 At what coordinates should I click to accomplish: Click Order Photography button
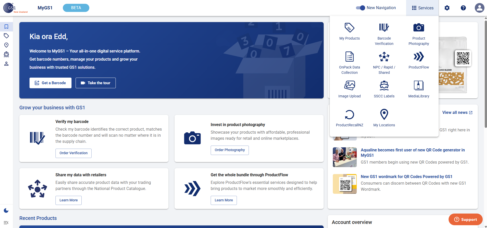tap(230, 150)
